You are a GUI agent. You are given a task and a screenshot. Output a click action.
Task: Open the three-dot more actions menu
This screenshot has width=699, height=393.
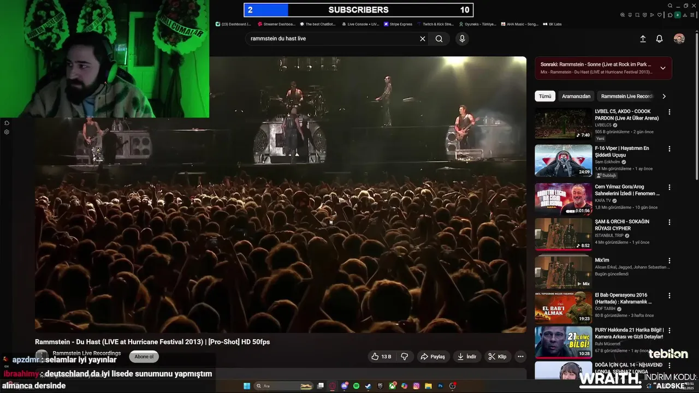pyautogui.click(x=520, y=356)
